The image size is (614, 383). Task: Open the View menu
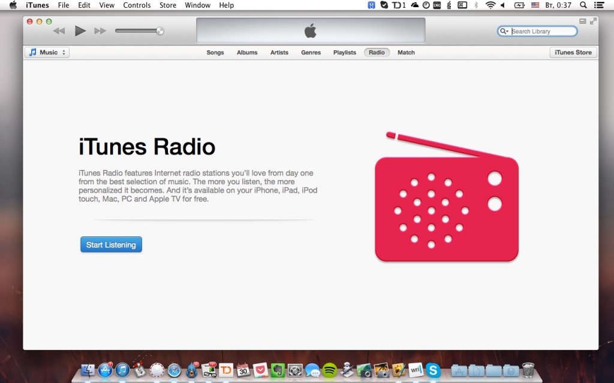(107, 5)
